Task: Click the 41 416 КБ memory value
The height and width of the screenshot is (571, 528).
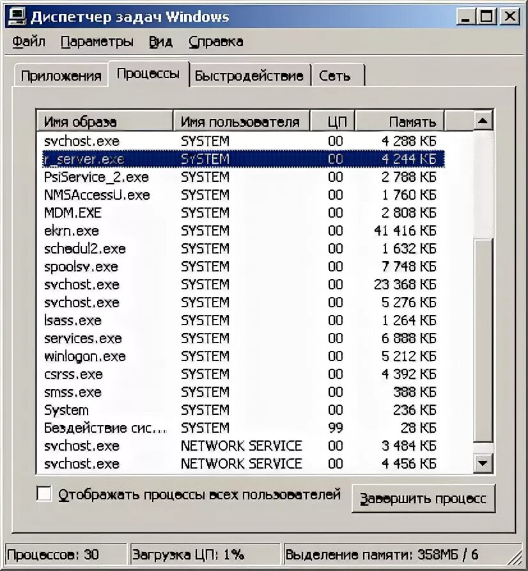Action: (405, 231)
